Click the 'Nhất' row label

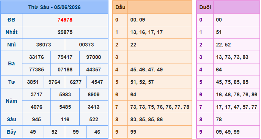[11, 32]
